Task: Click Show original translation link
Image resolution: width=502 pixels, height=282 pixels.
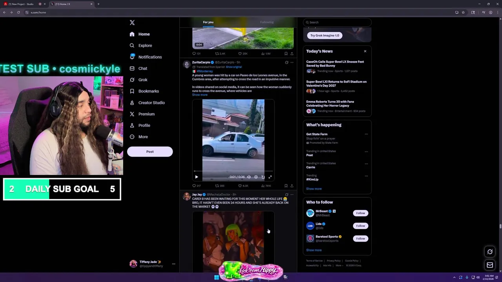Action: coord(234,67)
